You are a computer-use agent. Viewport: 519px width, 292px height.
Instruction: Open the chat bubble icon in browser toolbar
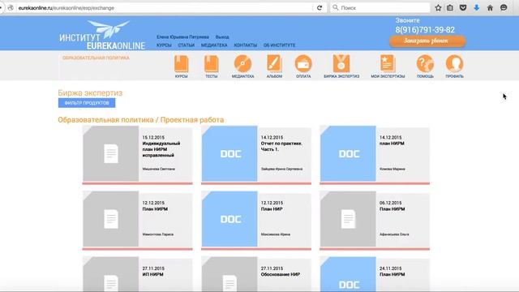pos(504,7)
